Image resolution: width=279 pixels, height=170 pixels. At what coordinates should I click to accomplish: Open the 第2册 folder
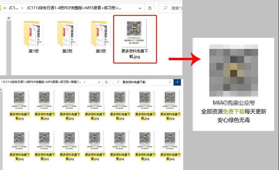(x=67, y=37)
